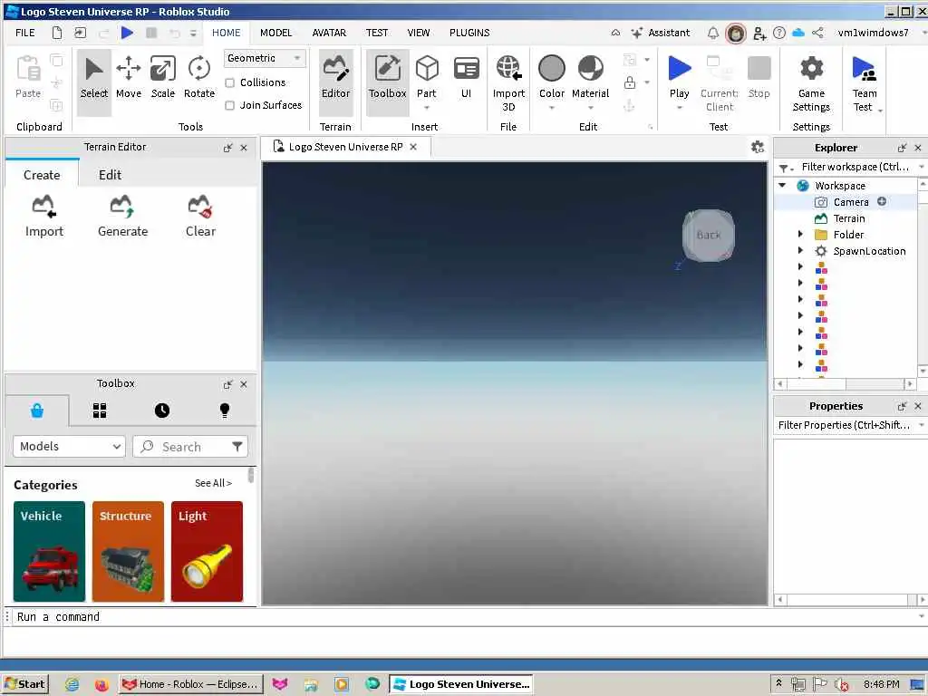Launch Team Test
The height and width of the screenshot is (696, 928).
[x=864, y=82]
